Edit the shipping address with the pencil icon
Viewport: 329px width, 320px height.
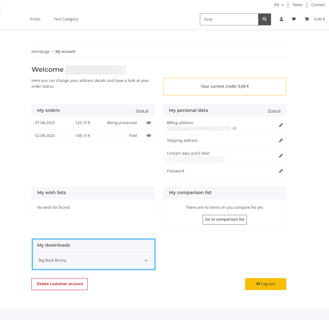[280, 140]
